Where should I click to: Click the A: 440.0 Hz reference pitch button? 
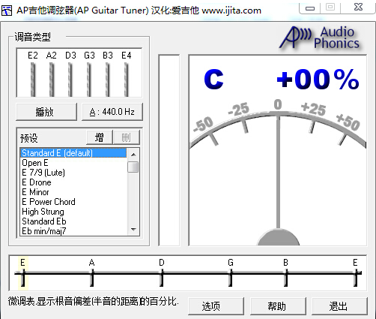(112, 112)
